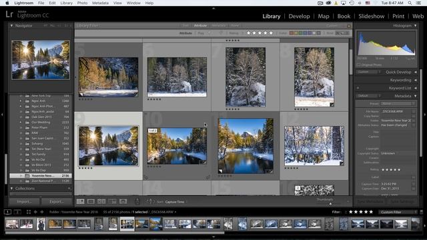Filter by yellow color label swatch
This screenshot has width=427, height=240.
(296, 33)
